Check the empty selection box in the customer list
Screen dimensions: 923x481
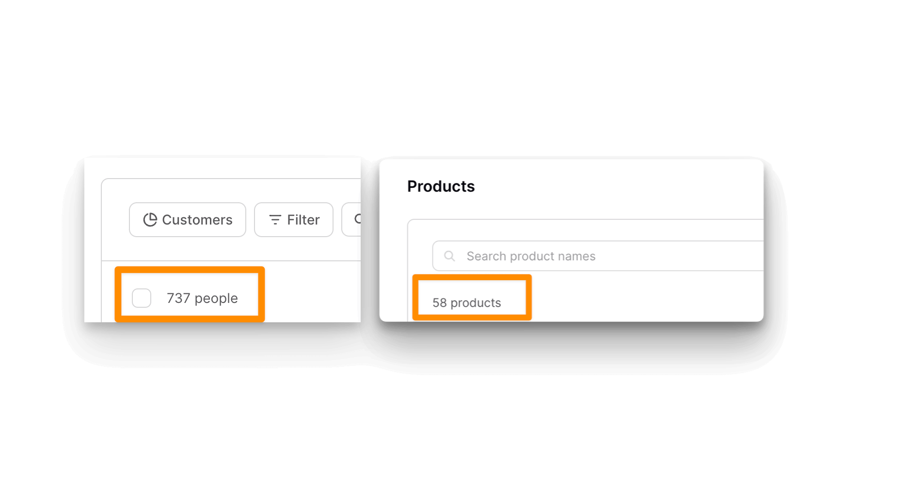tap(142, 298)
